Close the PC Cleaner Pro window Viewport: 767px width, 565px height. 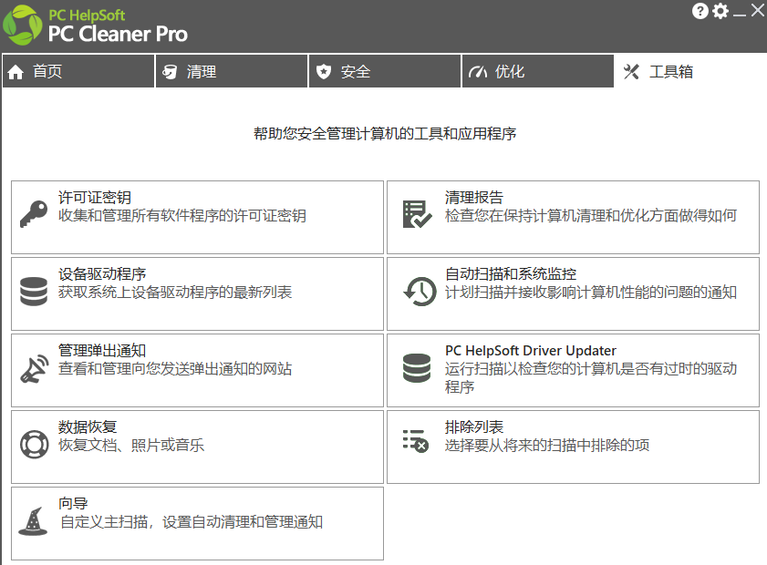point(758,10)
